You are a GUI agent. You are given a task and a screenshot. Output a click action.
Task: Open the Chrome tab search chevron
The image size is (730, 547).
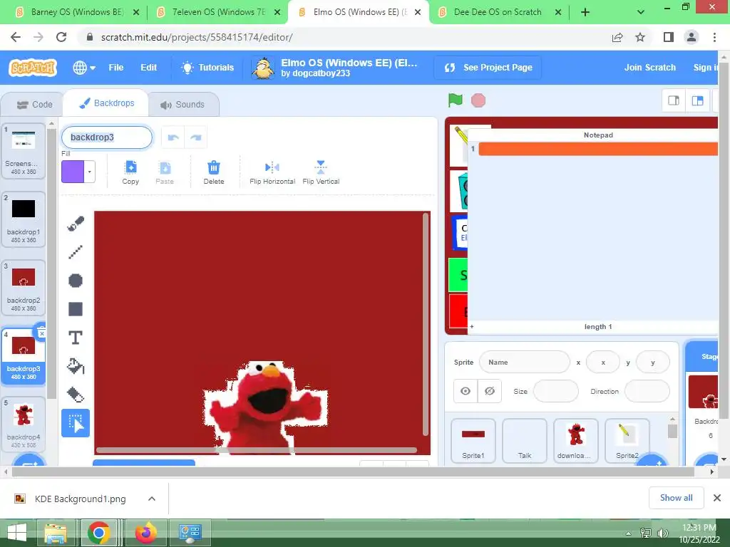tap(641, 12)
